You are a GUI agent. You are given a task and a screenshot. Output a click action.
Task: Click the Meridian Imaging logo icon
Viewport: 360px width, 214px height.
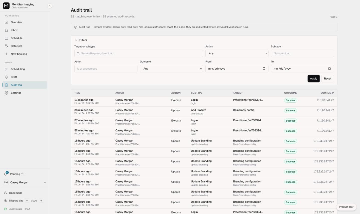(x=6, y=6)
